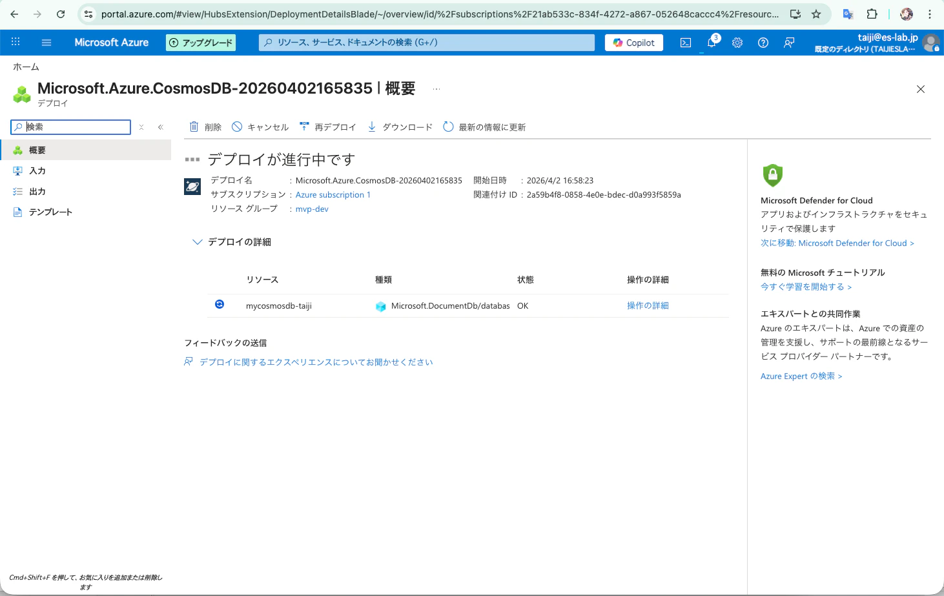Click the Microsoft Azure logo text

(111, 43)
